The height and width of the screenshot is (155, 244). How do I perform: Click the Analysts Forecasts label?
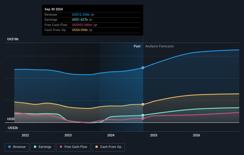tap(160, 46)
